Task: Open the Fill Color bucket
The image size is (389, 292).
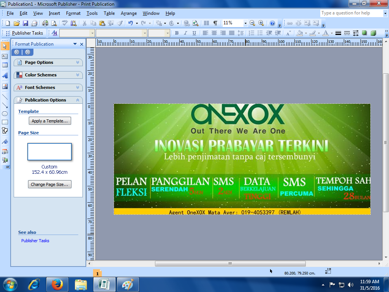Action: tap(300, 33)
